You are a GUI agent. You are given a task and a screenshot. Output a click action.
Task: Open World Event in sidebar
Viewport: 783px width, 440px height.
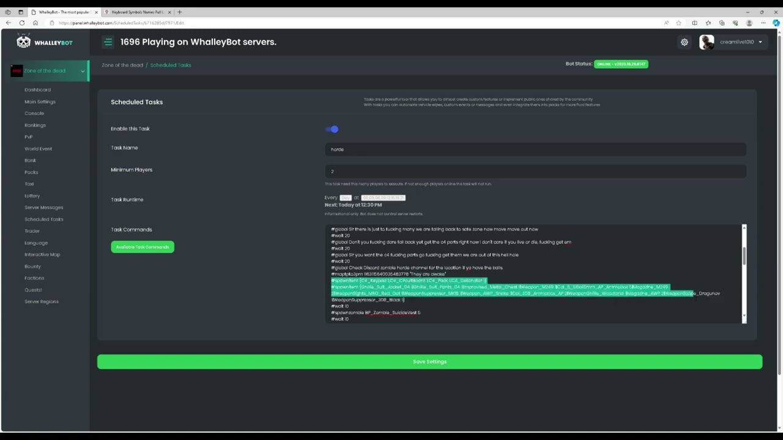pos(38,148)
